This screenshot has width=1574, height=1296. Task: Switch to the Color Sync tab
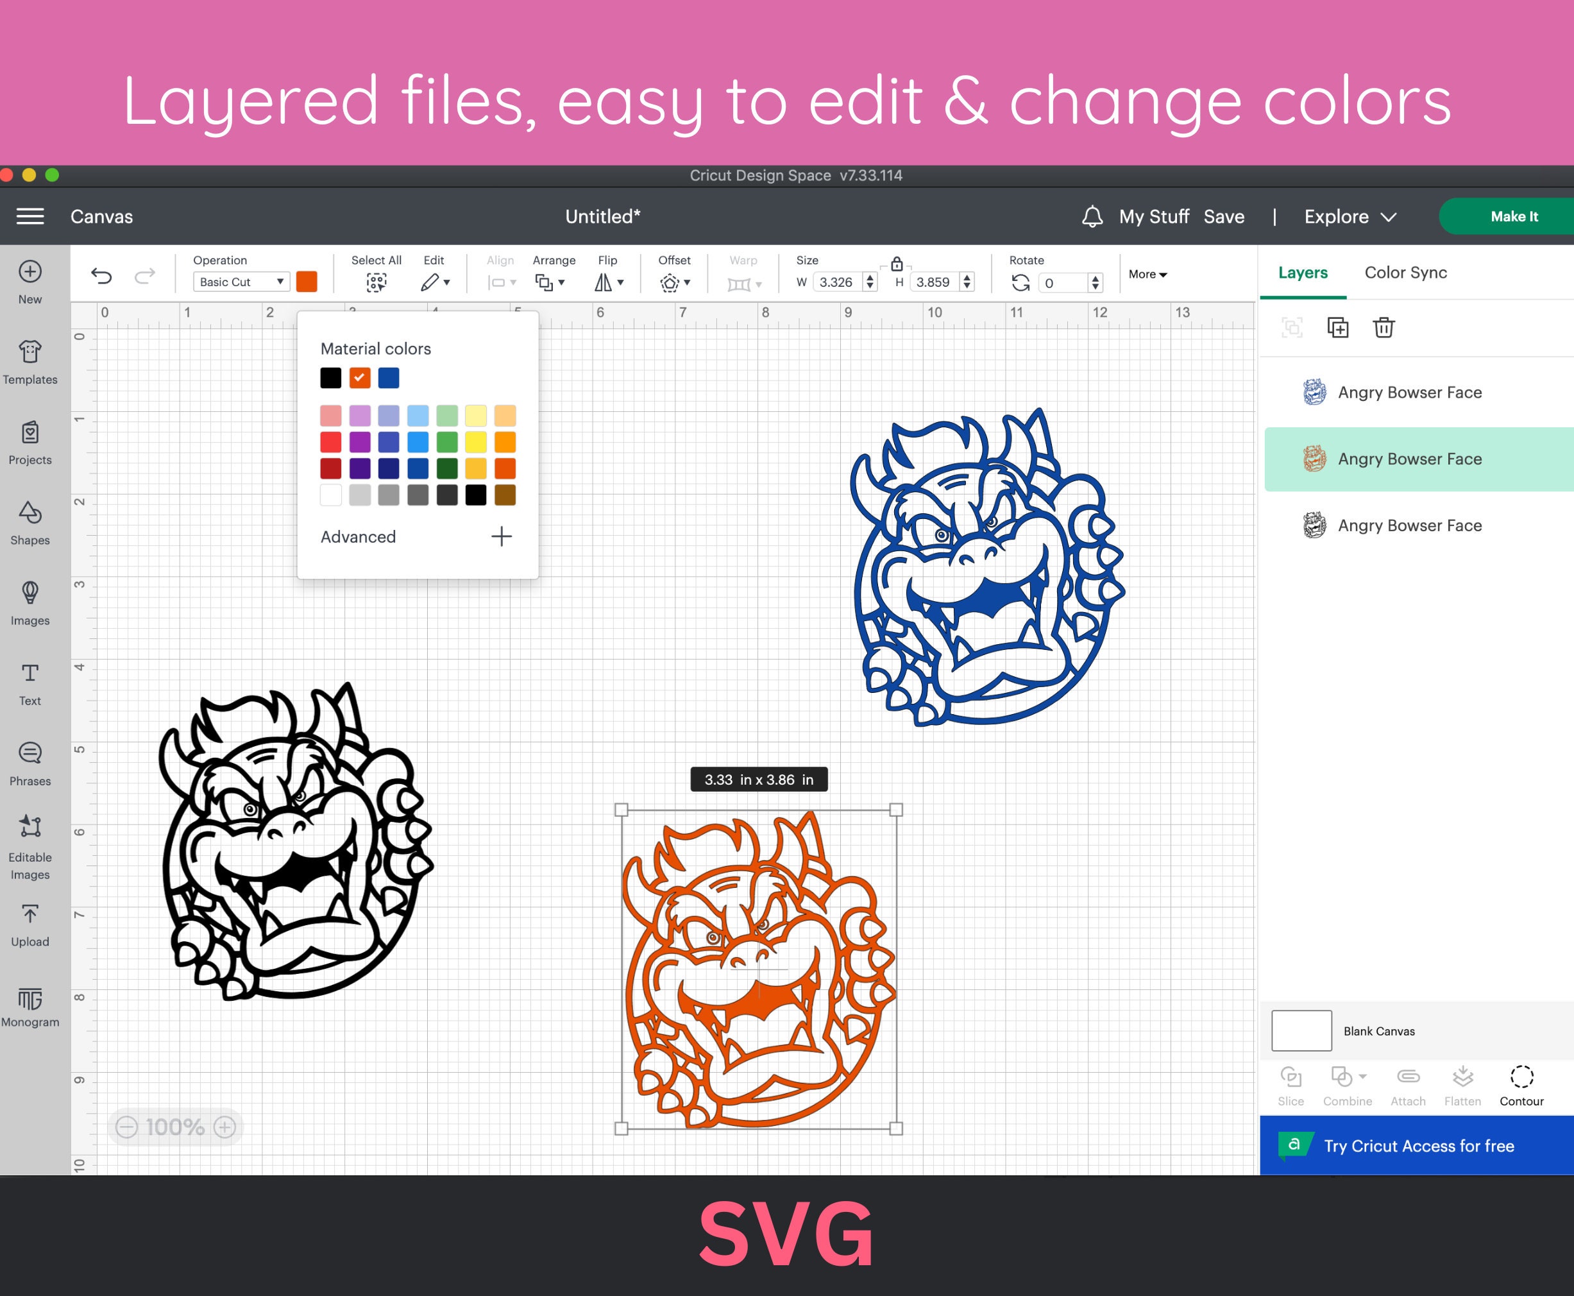(1406, 272)
